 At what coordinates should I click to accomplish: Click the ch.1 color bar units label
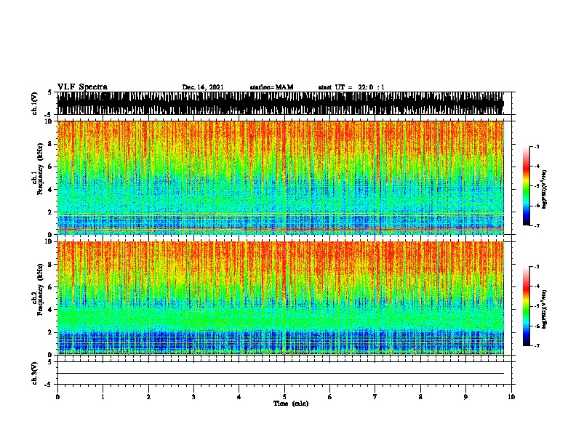(x=545, y=189)
